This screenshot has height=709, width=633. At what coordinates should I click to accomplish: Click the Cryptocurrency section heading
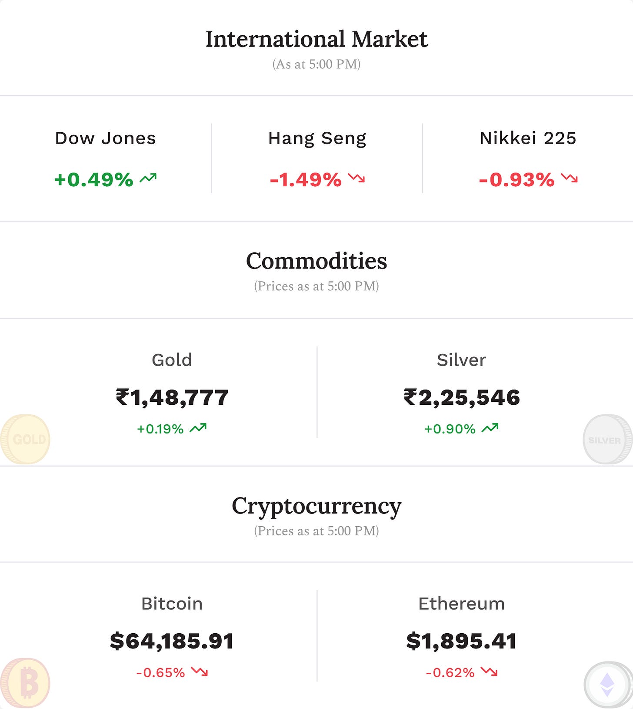pos(316,507)
